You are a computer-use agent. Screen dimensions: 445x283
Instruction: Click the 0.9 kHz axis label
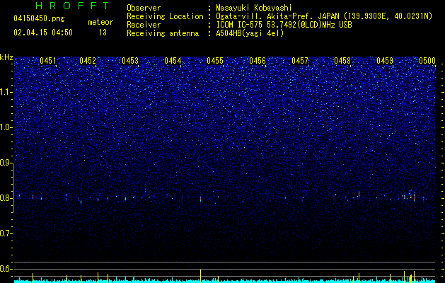[6, 163]
